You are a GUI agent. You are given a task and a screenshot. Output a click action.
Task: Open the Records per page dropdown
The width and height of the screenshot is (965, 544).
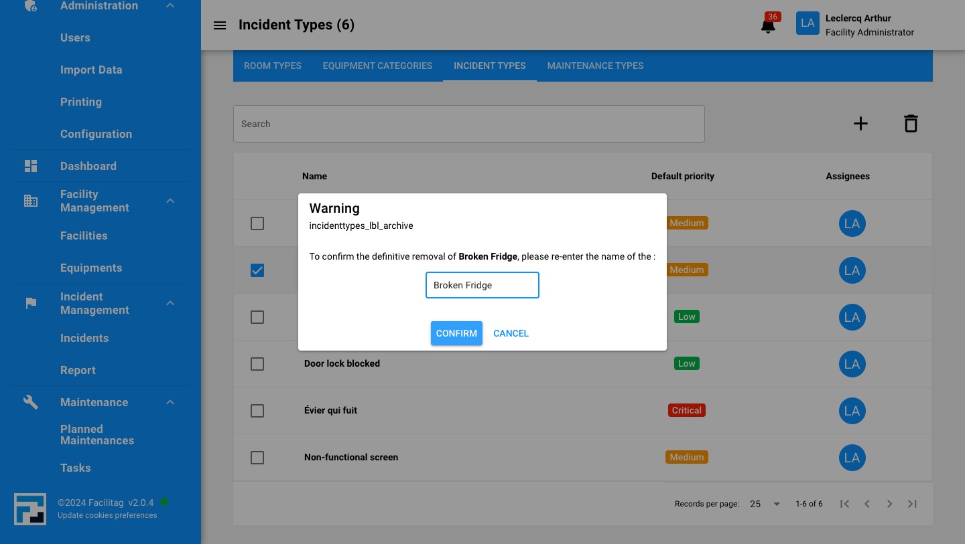pyautogui.click(x=764, y=504)
